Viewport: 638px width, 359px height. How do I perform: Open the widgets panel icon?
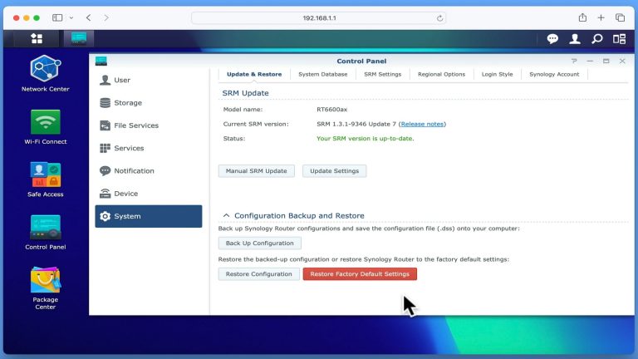(x=619, y=39)
